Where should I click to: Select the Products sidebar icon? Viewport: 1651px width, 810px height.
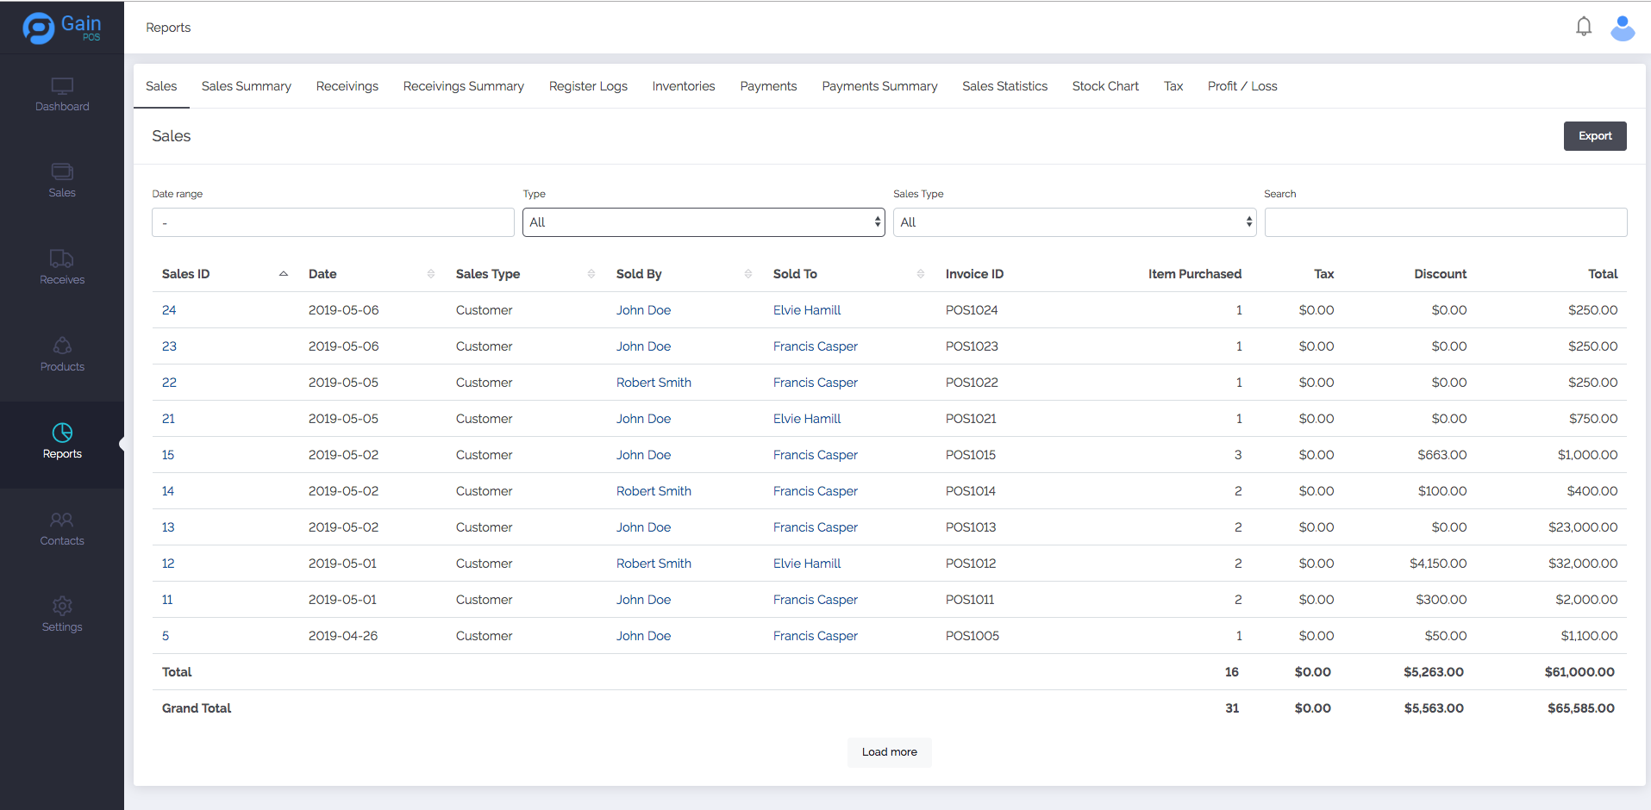pyautogui.click(x=62, y=346)
